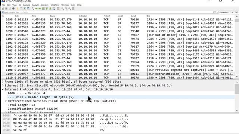Collapse Internet Protocol Version 4 section
Viewport: 239px width, 134px height.
(3, 89)
